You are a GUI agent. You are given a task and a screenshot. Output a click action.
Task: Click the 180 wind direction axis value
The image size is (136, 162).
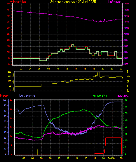tap(9, 81)
